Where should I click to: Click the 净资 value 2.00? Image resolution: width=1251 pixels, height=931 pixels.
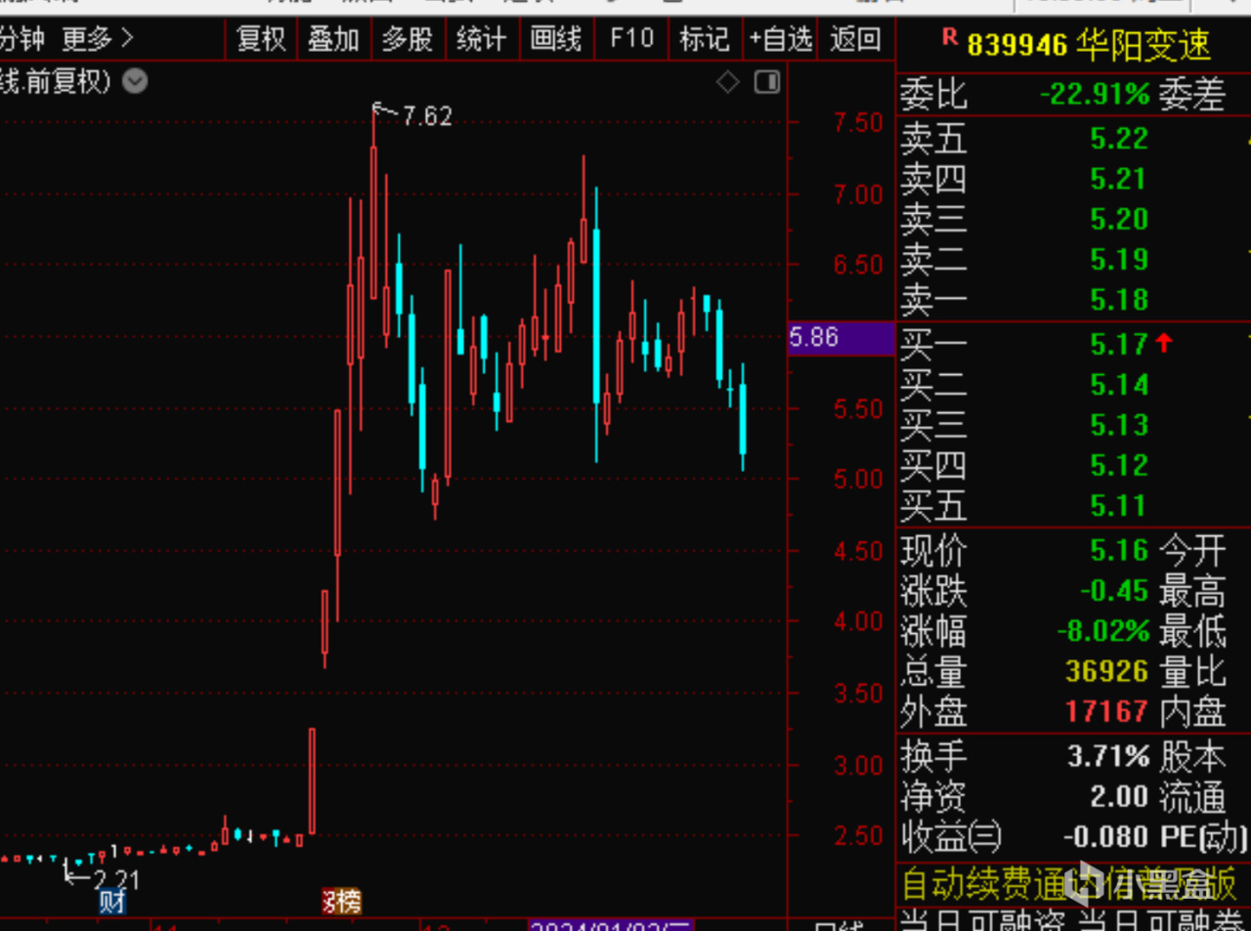click(1119, 796)
